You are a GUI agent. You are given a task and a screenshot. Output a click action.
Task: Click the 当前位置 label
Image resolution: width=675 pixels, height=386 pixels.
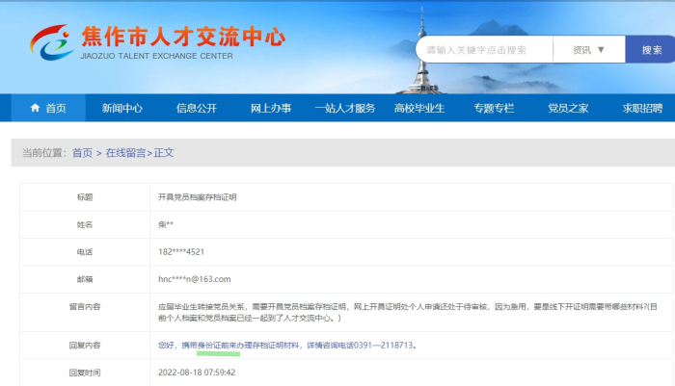pos(44,153)
